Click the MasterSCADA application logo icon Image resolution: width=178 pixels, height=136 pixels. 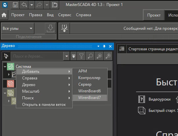point(5,5)
